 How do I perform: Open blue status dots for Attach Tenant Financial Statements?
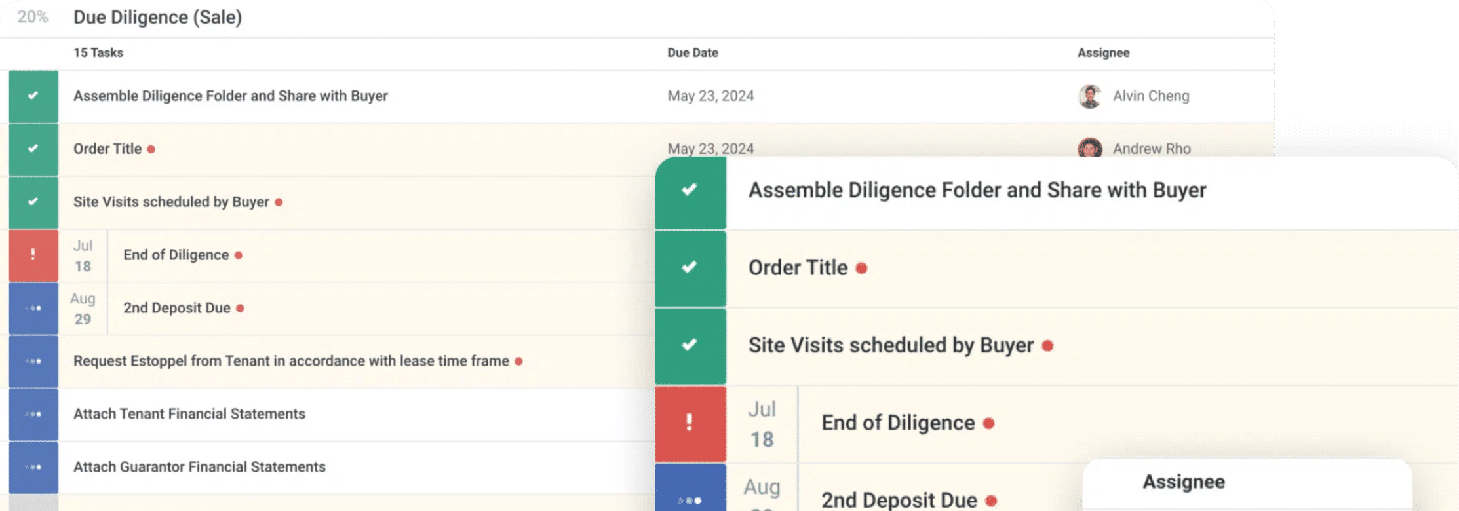tap(33, 415)
